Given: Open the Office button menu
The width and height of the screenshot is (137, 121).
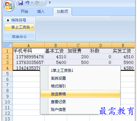Looking at the screenshot, I should pyautogui.click(x=9, y=6).
